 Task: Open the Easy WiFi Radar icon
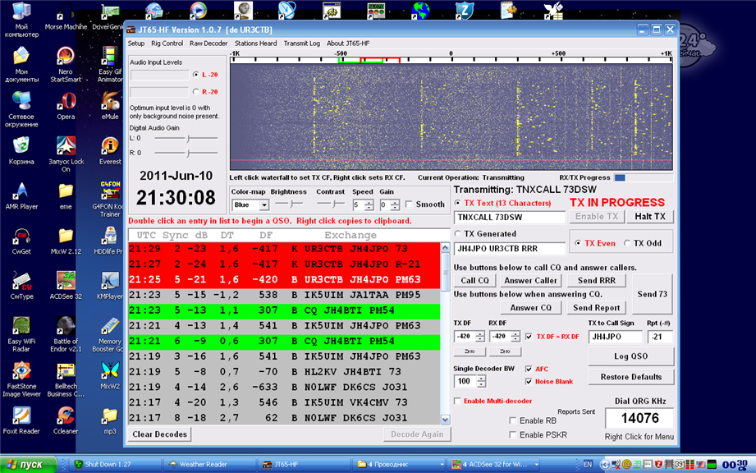[21, 334]
